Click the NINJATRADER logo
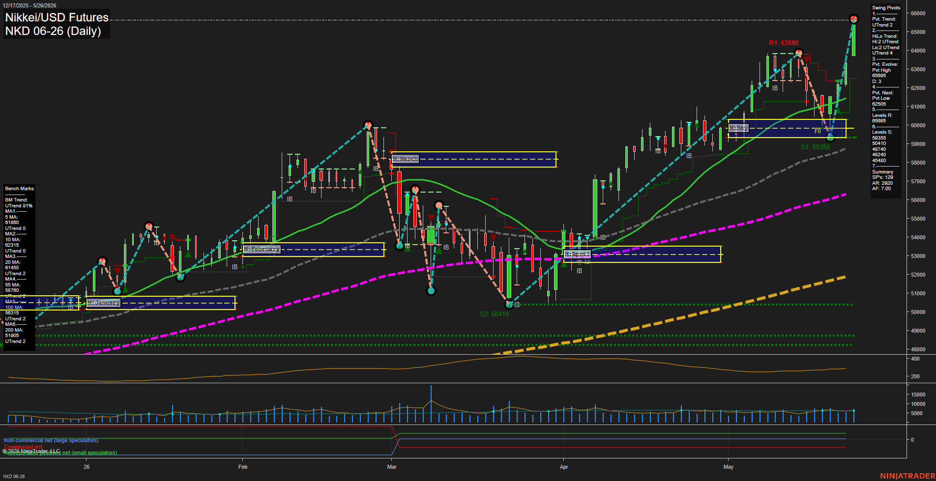The width and height of the screenshot is (936, 481). point(907,476)
